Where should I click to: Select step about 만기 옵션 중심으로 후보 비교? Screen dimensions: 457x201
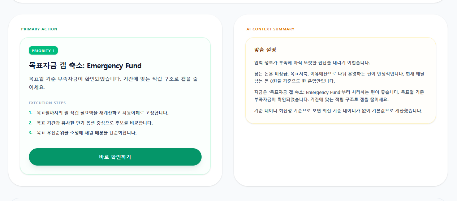point(95,123)
